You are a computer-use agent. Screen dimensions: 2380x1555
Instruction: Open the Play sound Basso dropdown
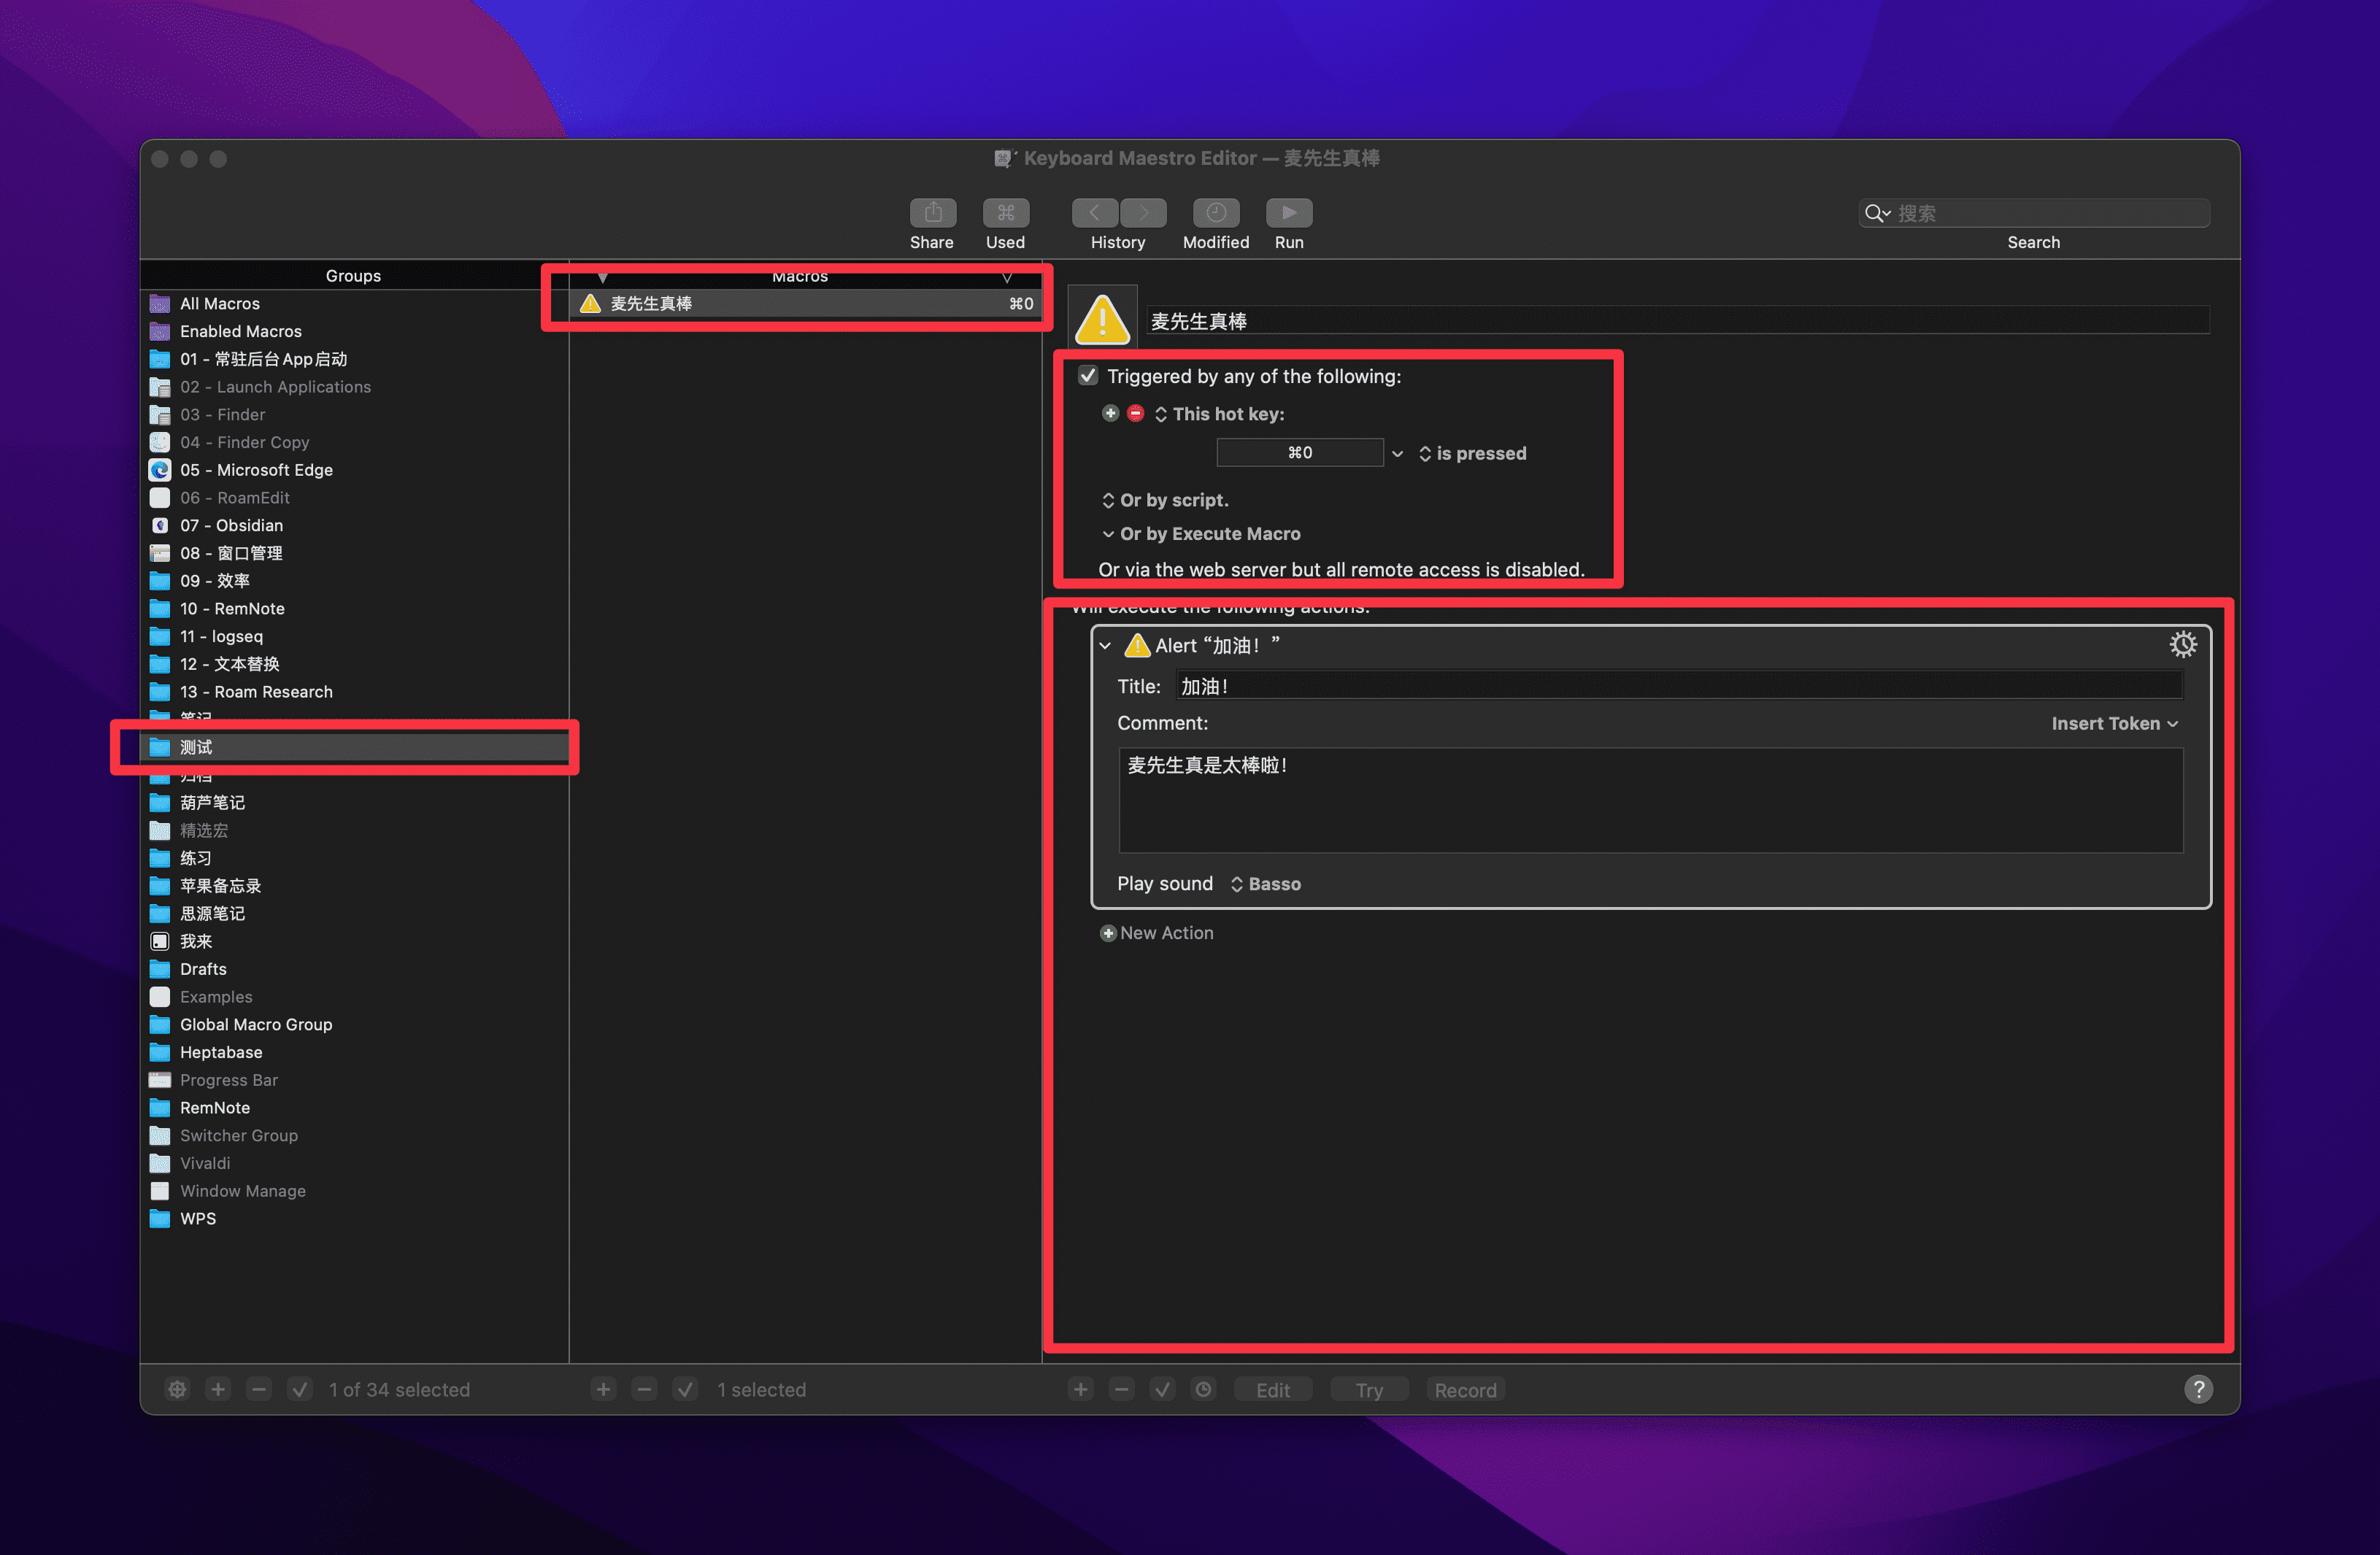click(1265, 884)
